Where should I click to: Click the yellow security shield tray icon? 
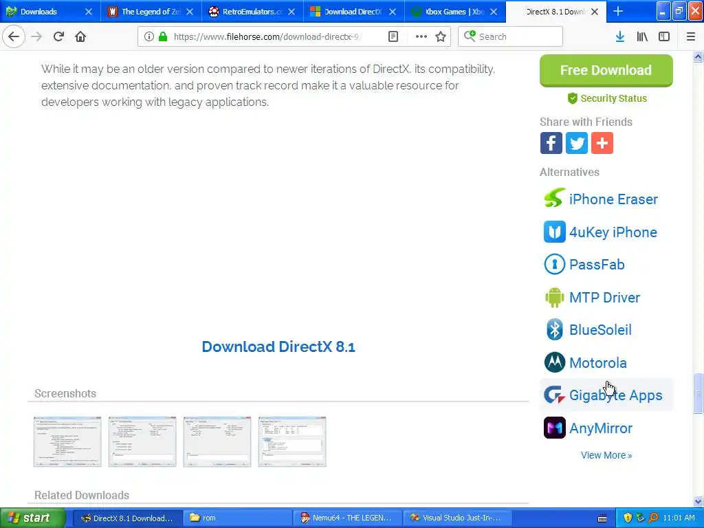[x=628, y=518]
